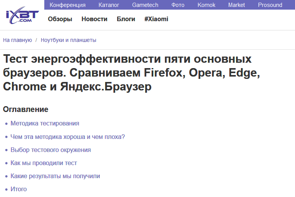The width and height of the screenshot is (295, 197).
Task: Open the Gametech link
Action: click(x=145, y=5)
